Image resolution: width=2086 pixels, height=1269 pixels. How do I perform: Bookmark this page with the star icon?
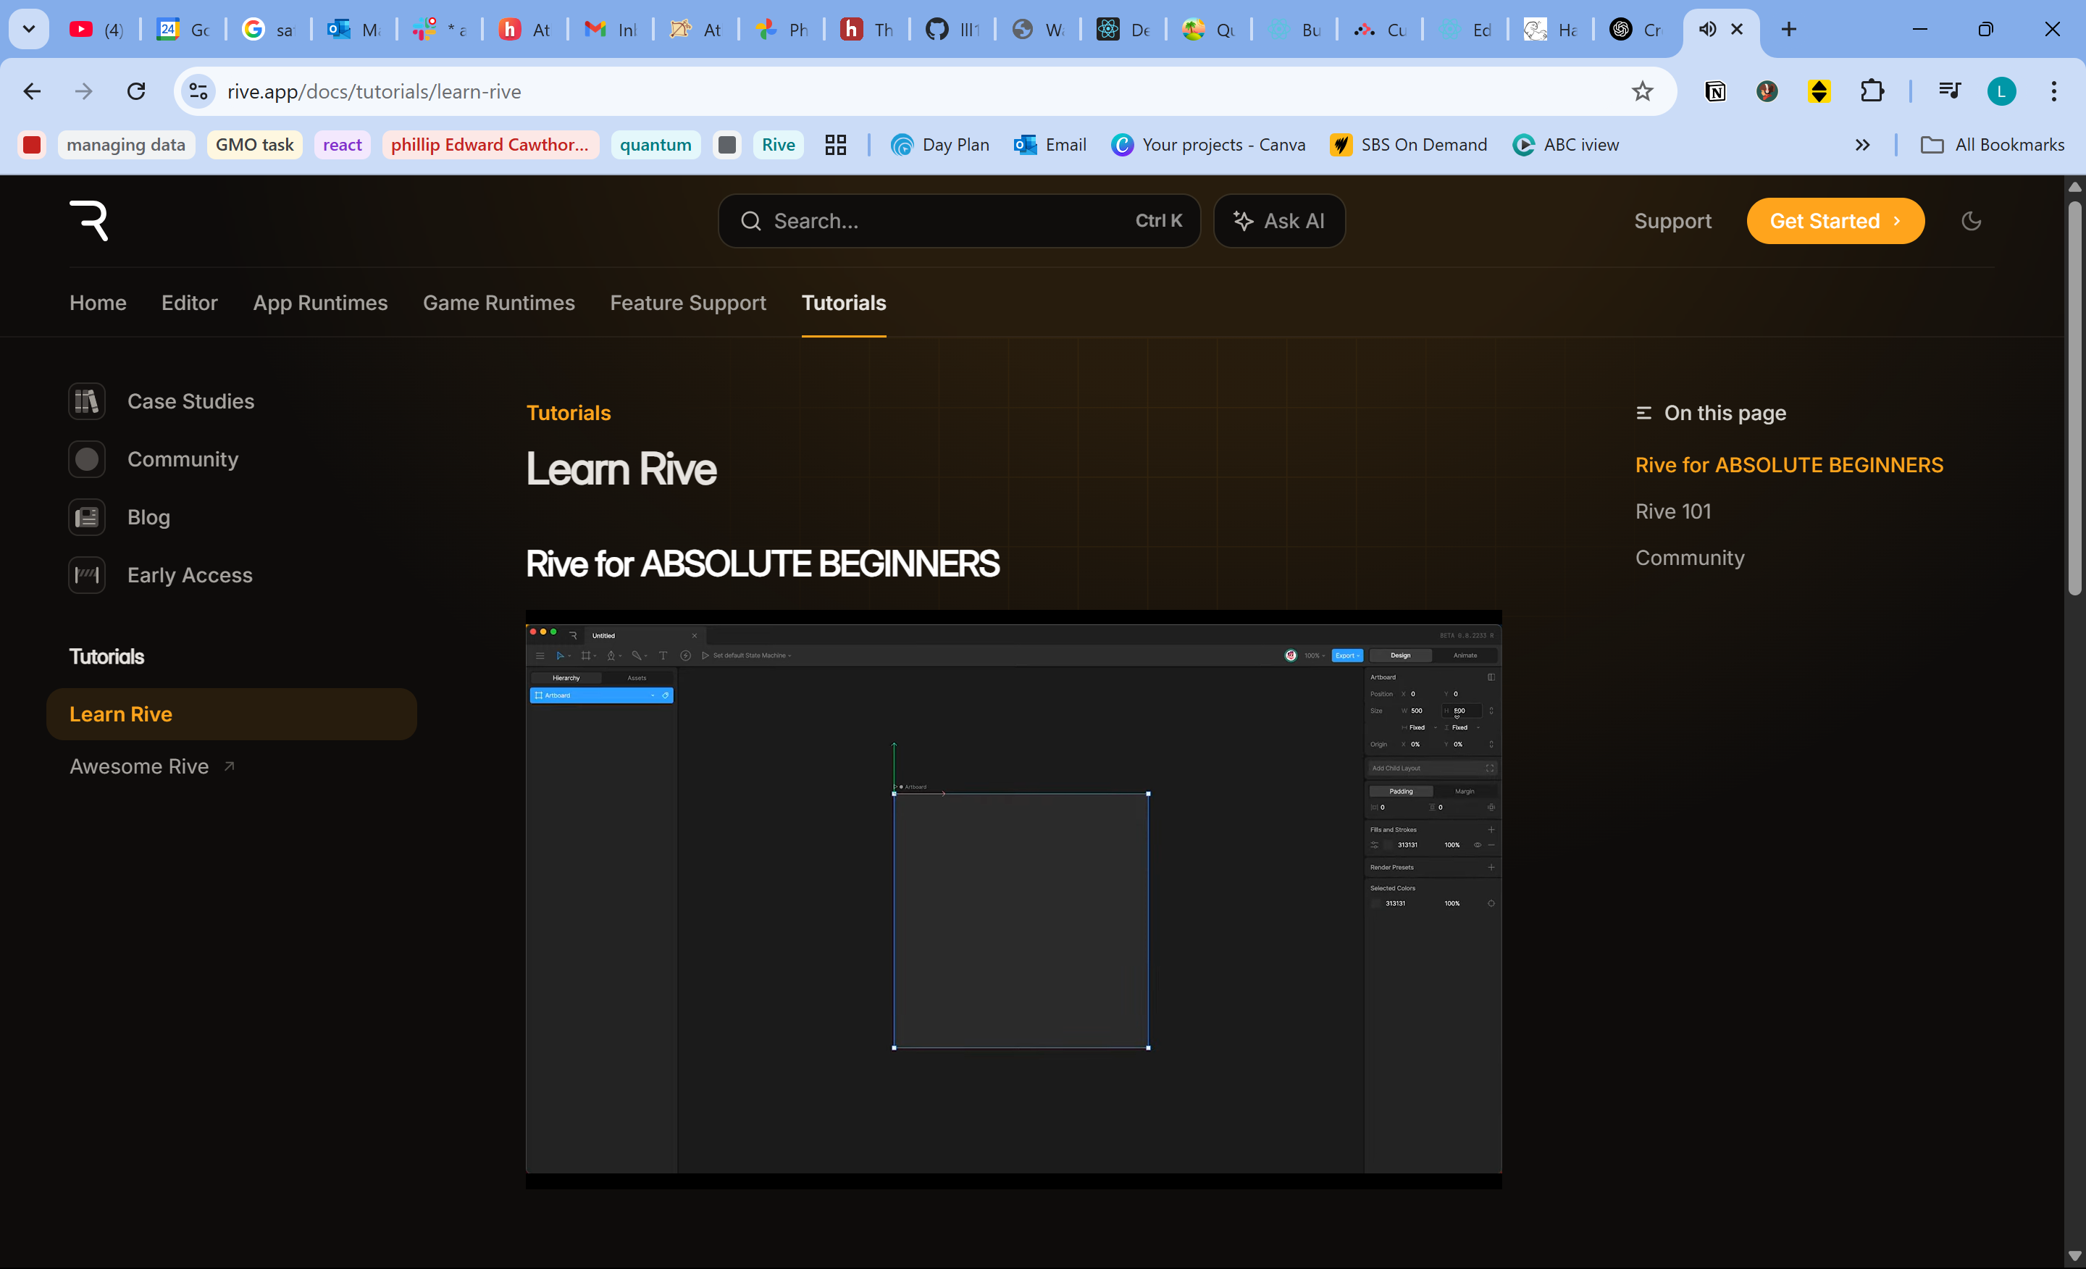[1641, 91]
